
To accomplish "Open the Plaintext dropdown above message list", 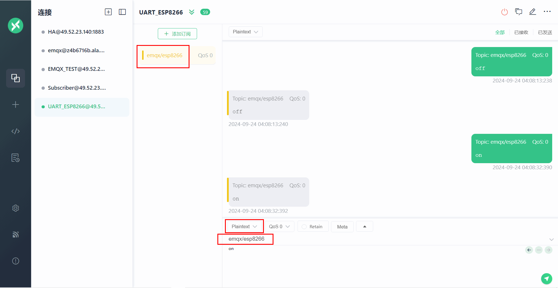I will 245,32.
